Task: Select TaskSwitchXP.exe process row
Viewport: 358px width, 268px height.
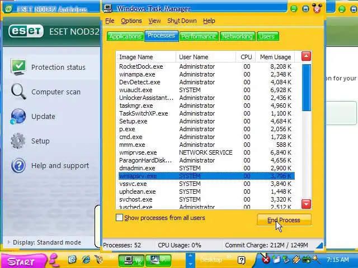Action: point(206,113)
